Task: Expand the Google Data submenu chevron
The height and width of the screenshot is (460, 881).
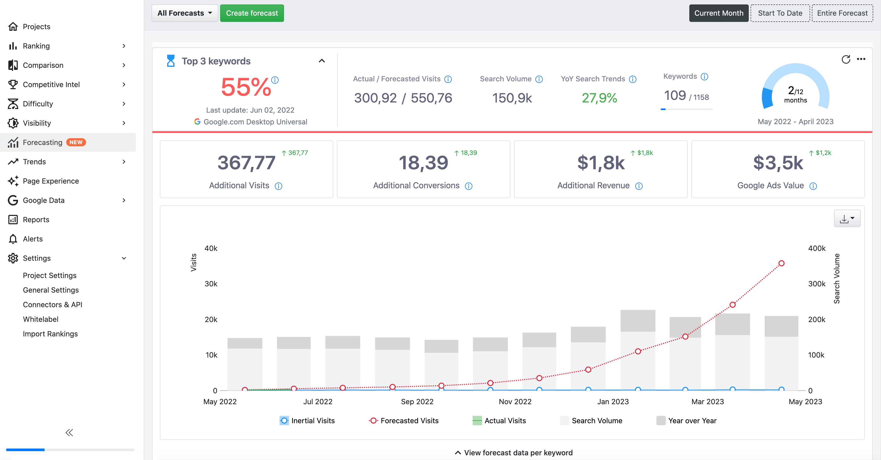Action: [124, 200]
